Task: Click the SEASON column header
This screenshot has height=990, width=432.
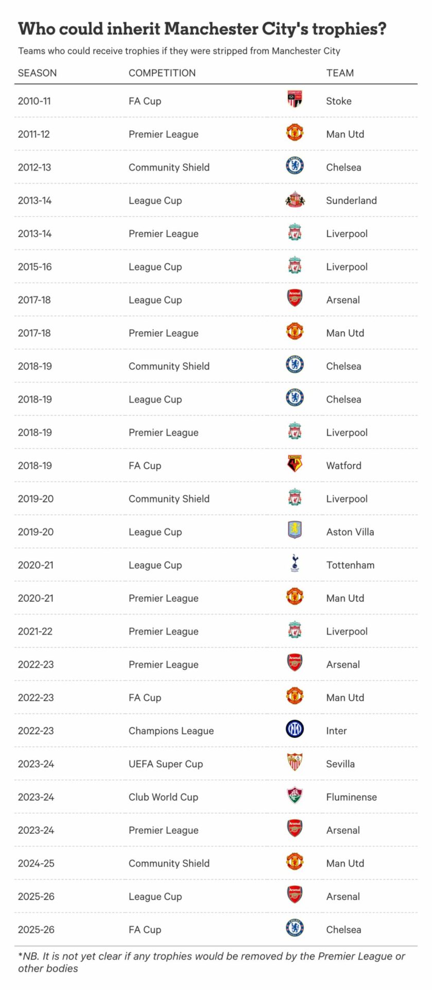Action: click(37, 73)
